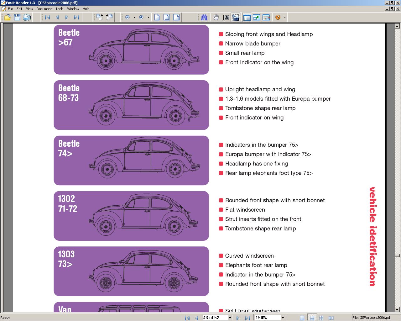Click 'Narrow blade bumper' text
Screen dimensions: 401x321
tap(253, 44)
